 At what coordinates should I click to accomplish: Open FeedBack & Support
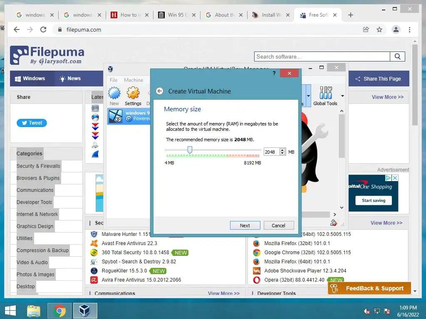pos(369,288)
